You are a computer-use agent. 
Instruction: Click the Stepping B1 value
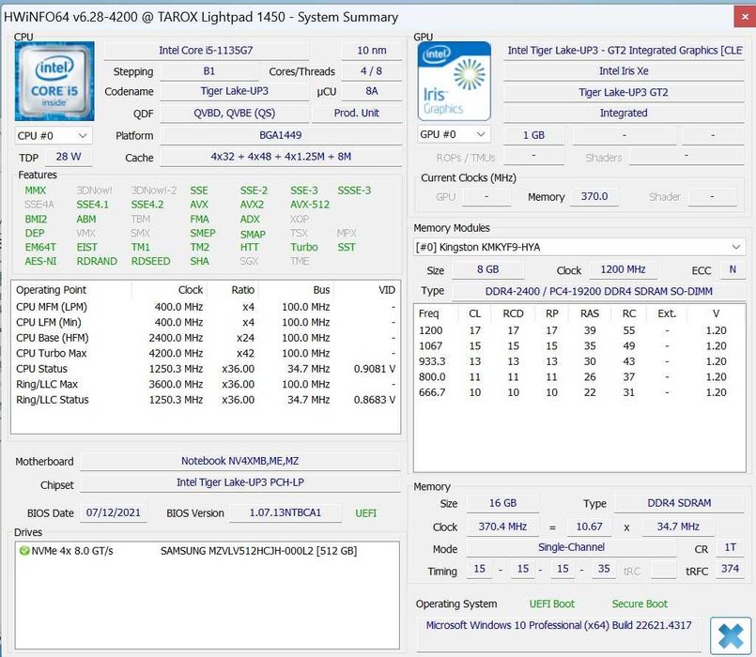[208, 71]
